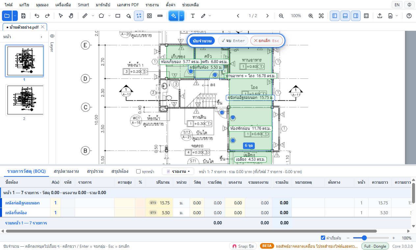Activate the hand pan tool

71,16
